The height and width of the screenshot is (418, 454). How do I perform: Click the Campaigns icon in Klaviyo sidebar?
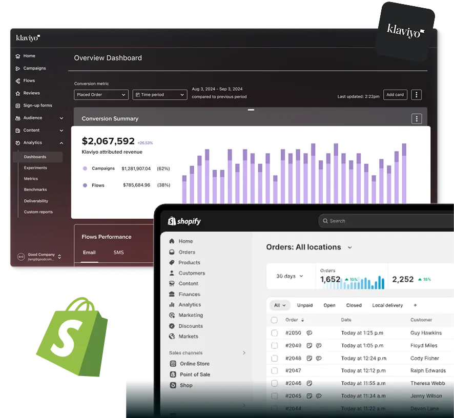pos(18,68)
